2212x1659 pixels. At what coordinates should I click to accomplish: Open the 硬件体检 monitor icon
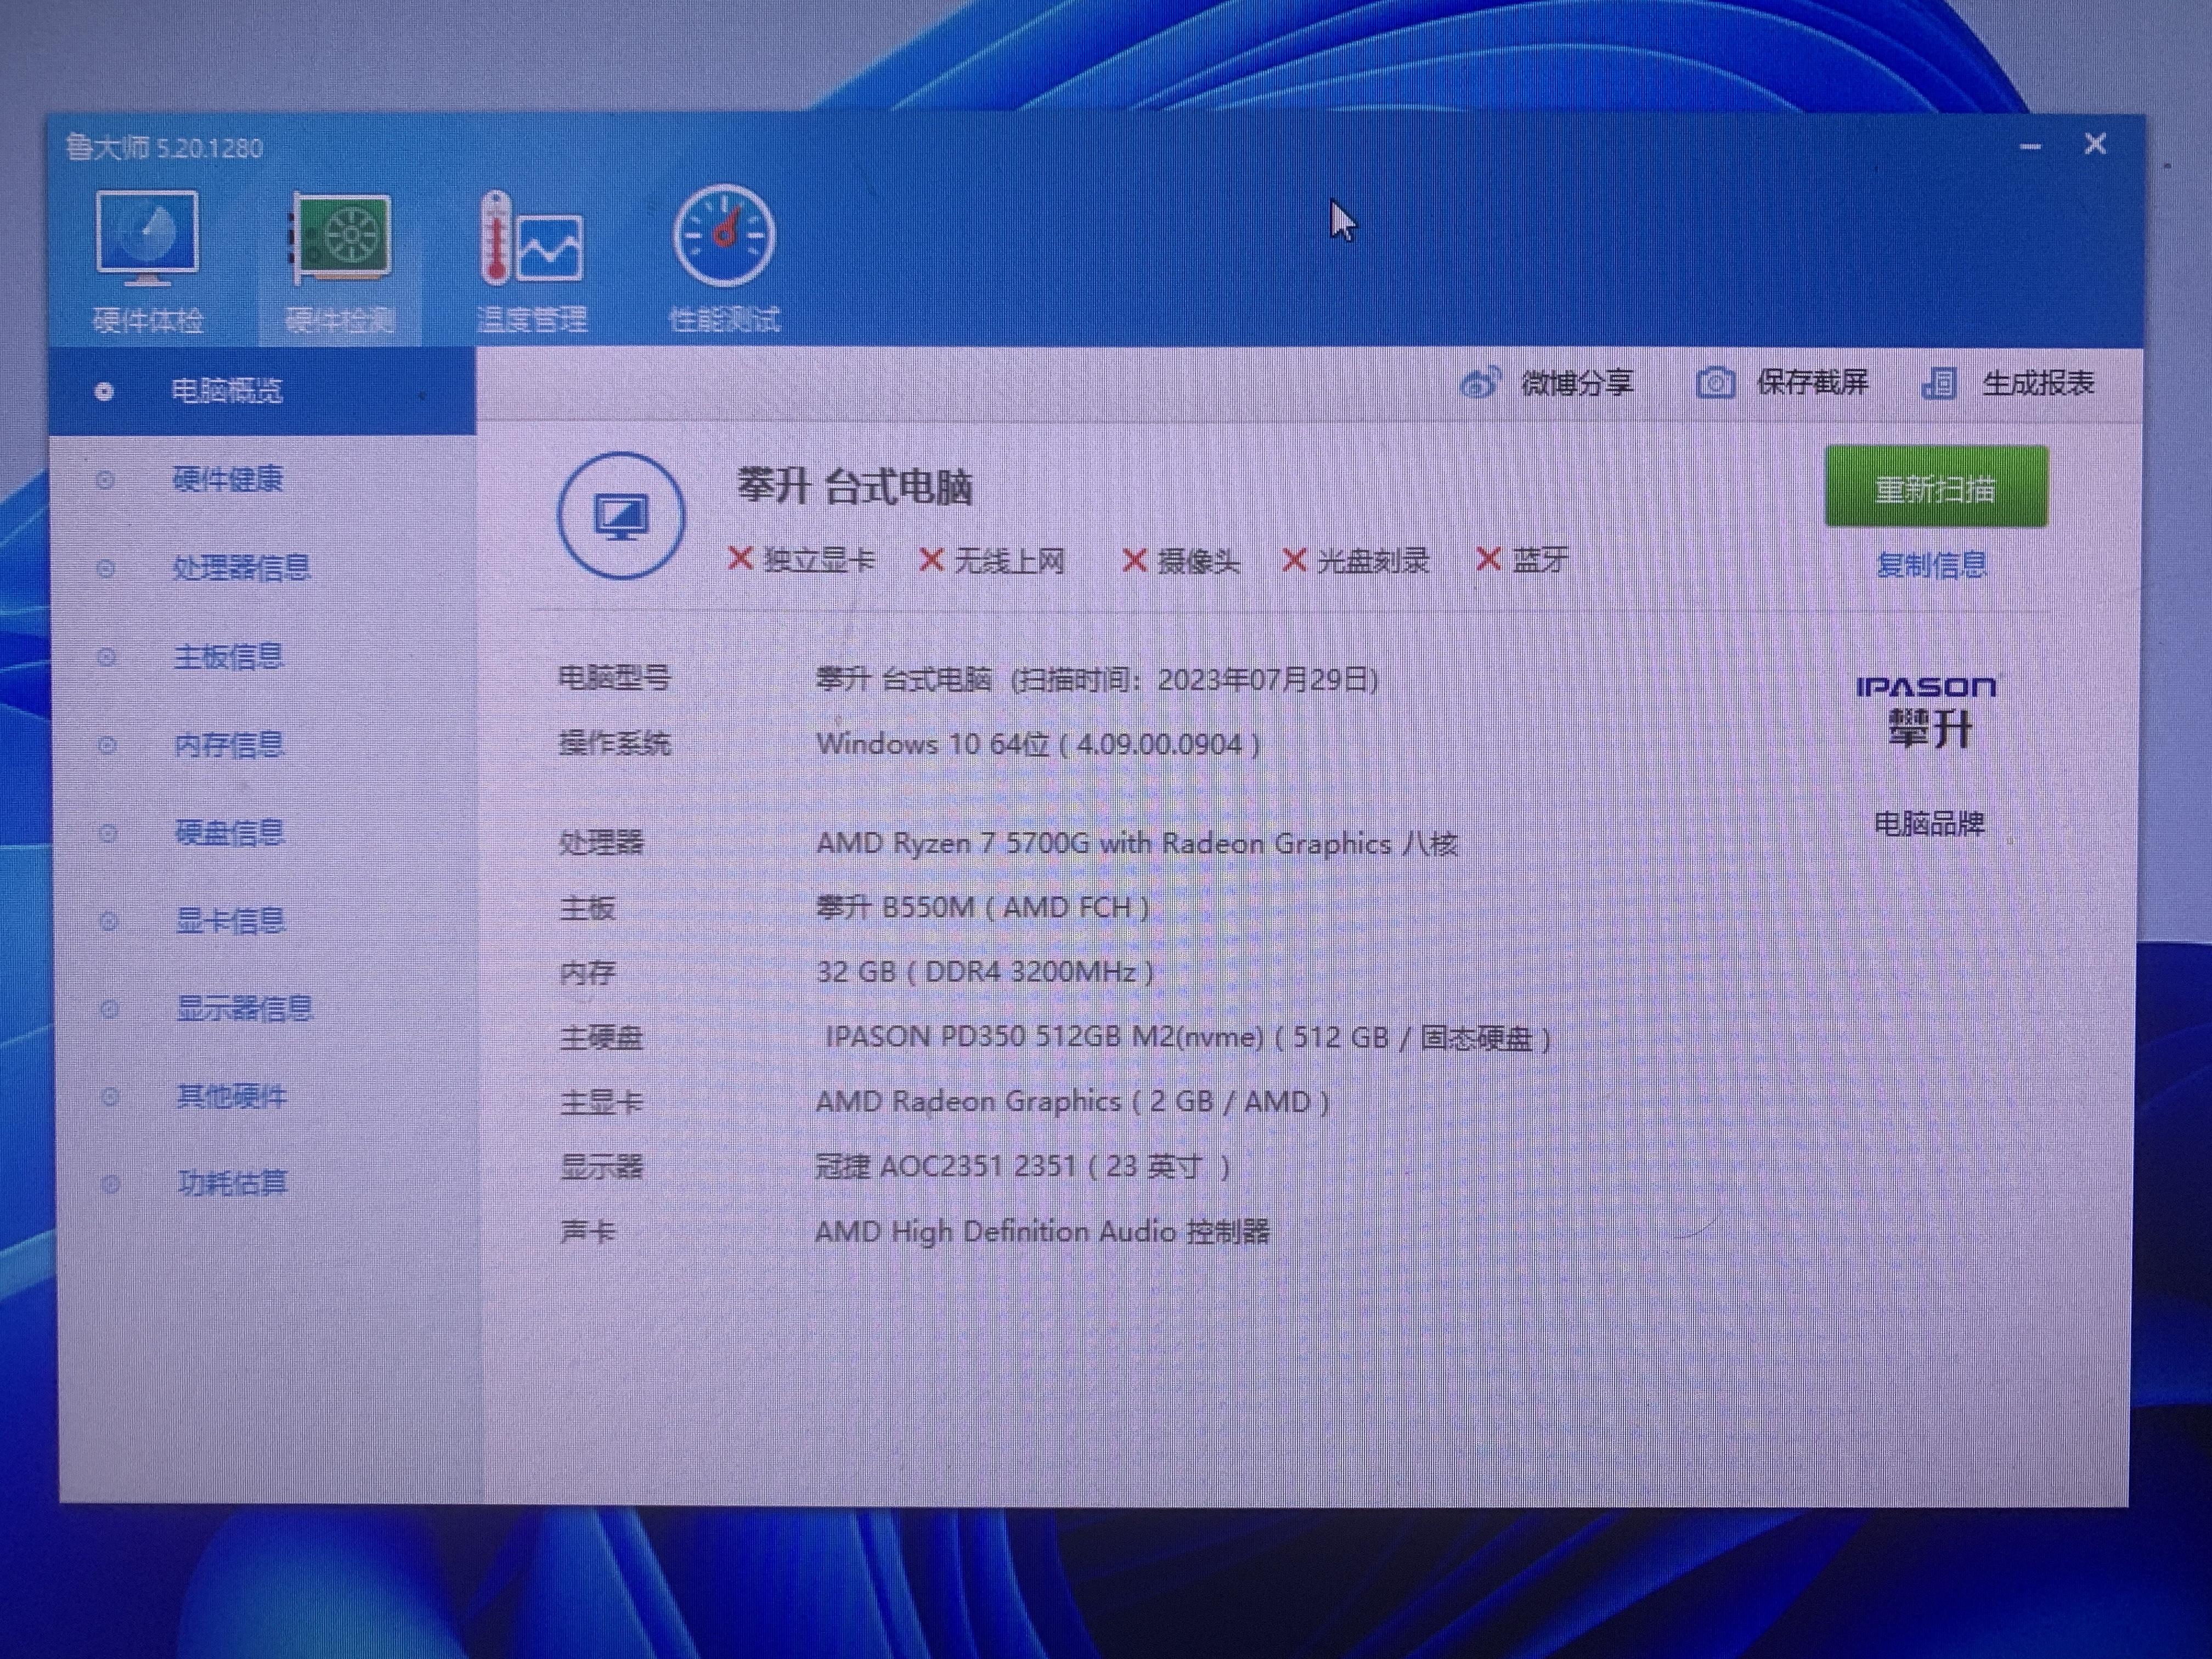(x=147, y=238)
